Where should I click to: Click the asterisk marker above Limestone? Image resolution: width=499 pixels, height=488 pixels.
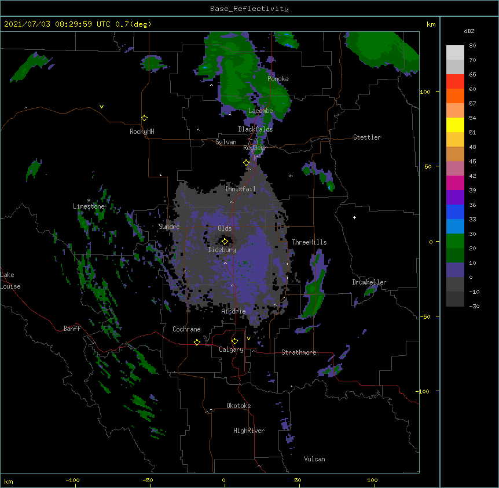tap(89, 201)
